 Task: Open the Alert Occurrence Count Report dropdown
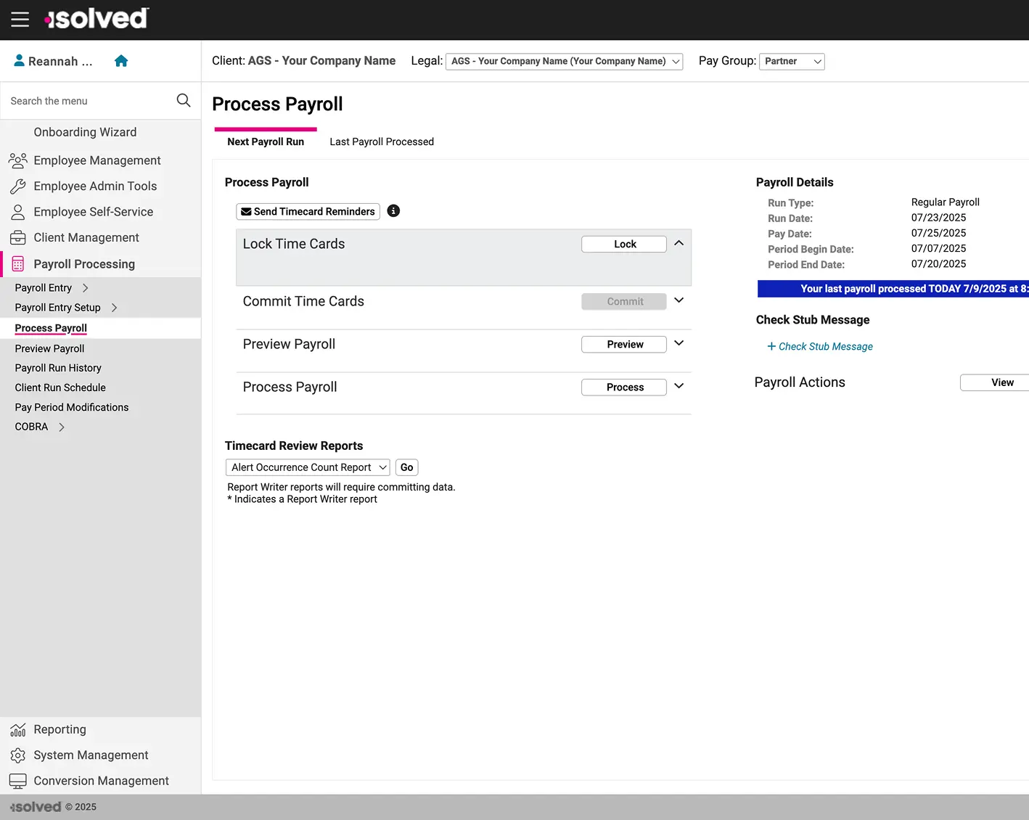(x=307, y=467)
